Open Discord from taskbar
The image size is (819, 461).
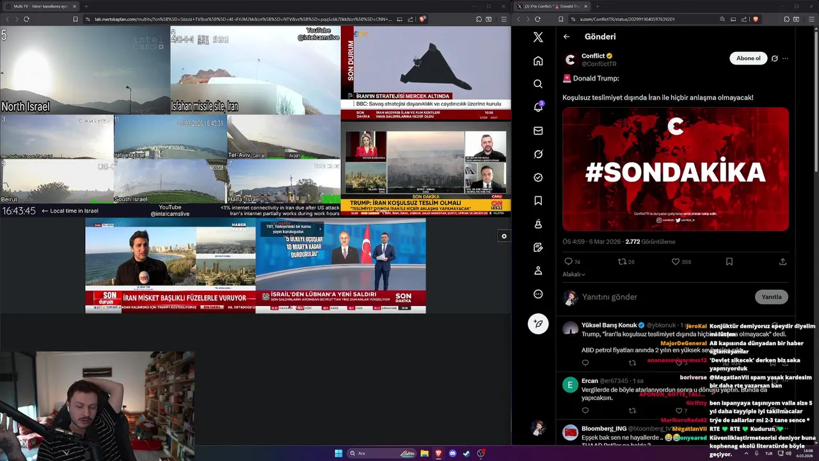pyautogui.click(x=452, y=453)
